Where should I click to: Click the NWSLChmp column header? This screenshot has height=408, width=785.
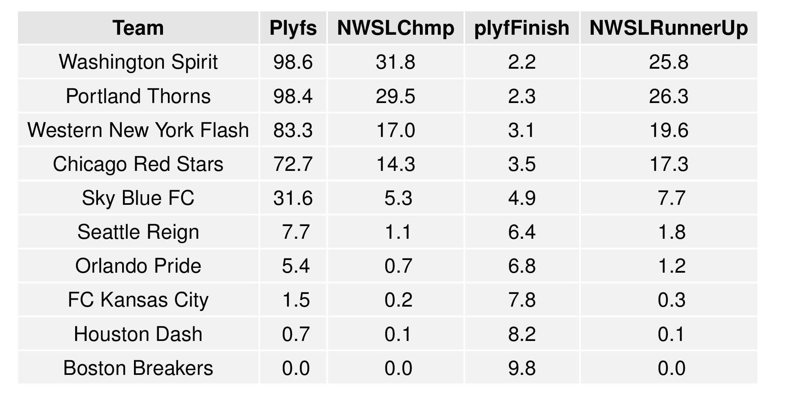[395, 28]
